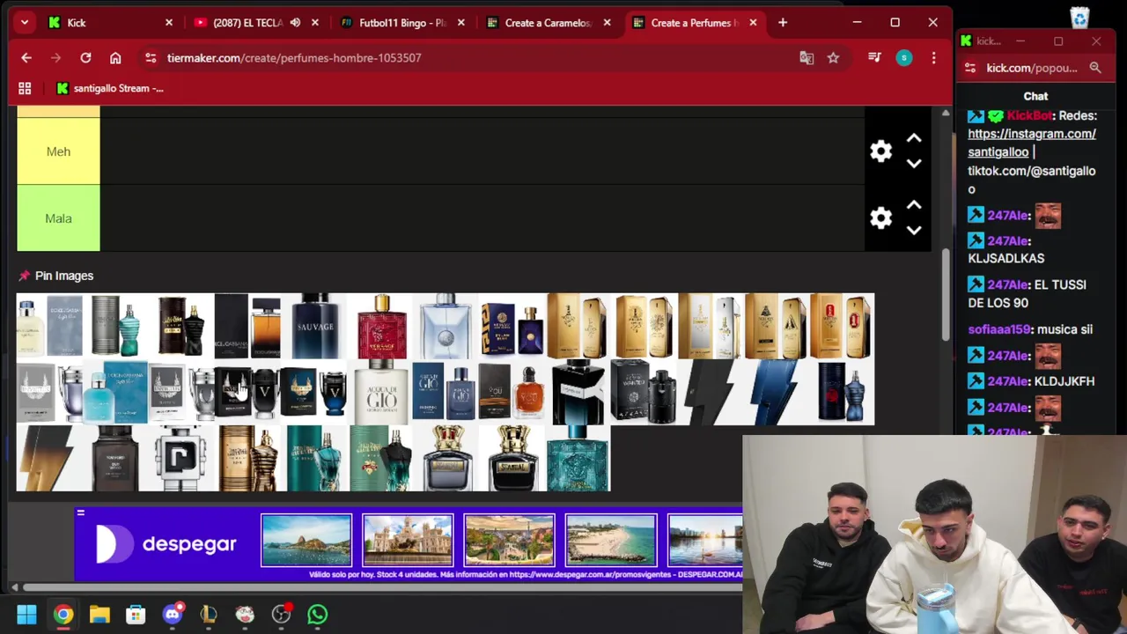The width and height of the screenshot is (1127, 634).
Task: Select the light blue Versace Pour Homme bottle
Action: pyautogui.click(x=446, y=327)
